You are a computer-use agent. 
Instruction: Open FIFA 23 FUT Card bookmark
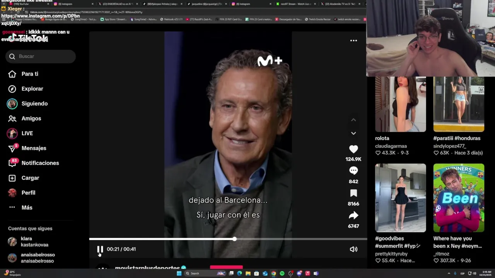[x=228, y=19]
